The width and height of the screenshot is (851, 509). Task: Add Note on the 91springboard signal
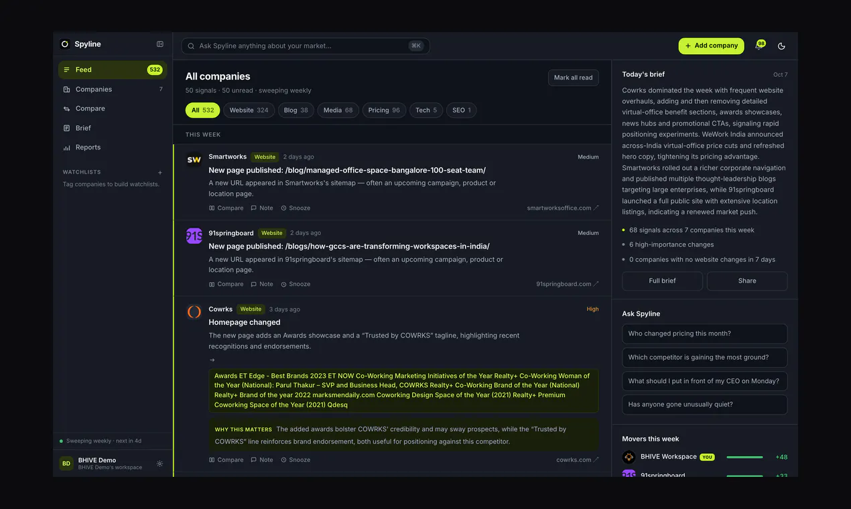pyautogui.click(x=262, y=284)
